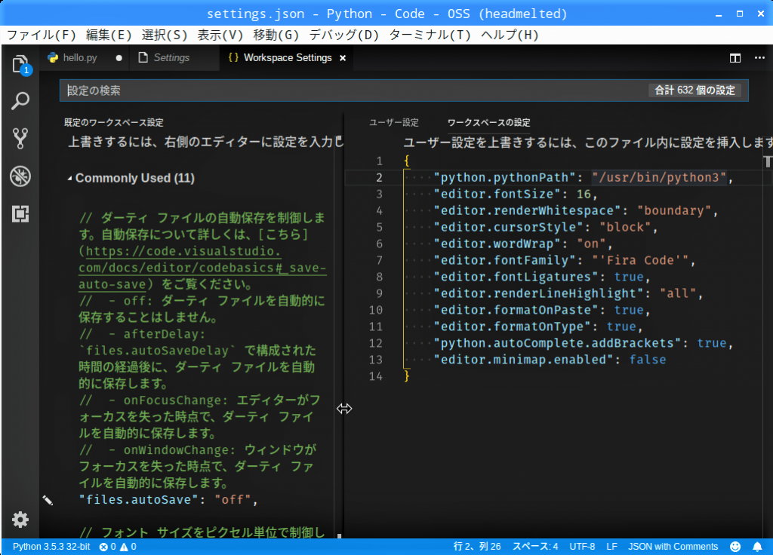Open the Search view icon
The width and height of the screenshot is (773, 555).
(x=20, y=101)
